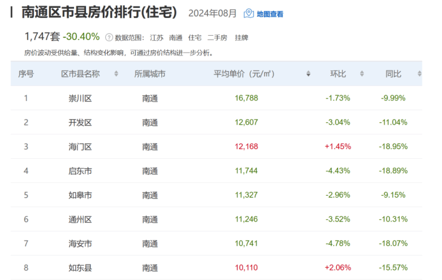
Task: Click the -30.40% change figure
Action: pos(81,36)
